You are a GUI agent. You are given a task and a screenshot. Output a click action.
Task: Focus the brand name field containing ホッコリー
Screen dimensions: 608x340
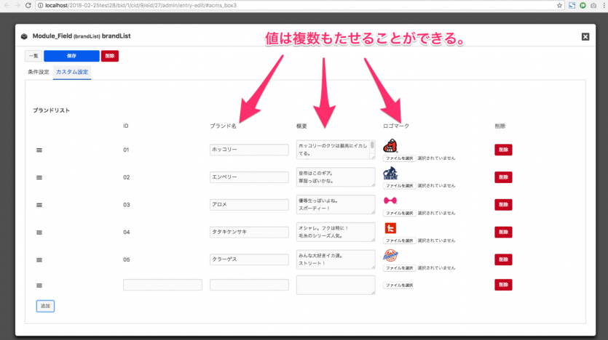pos(249,150)
